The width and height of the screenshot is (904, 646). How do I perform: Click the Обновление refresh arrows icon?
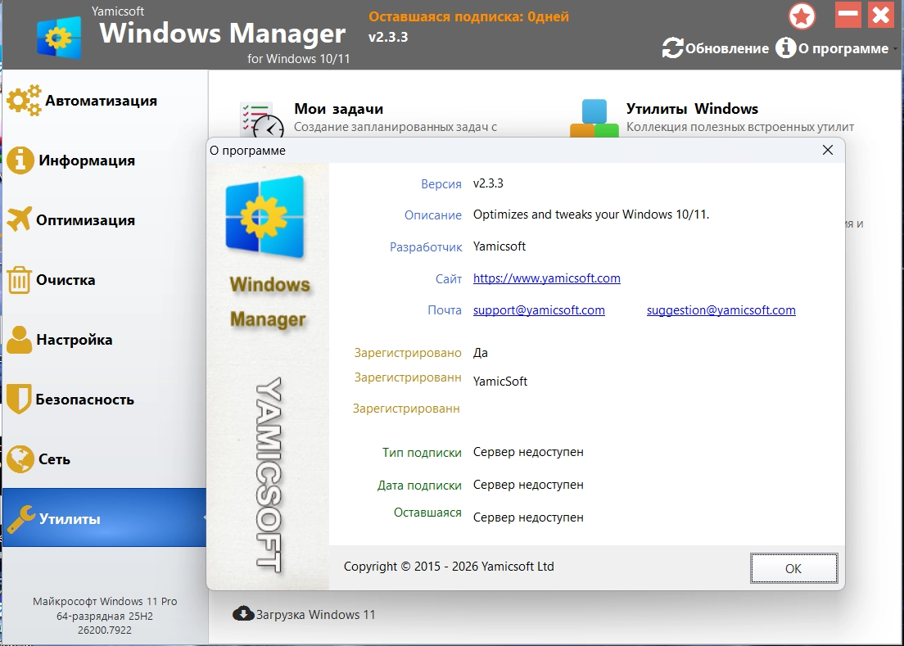click(x=672, y=47)
